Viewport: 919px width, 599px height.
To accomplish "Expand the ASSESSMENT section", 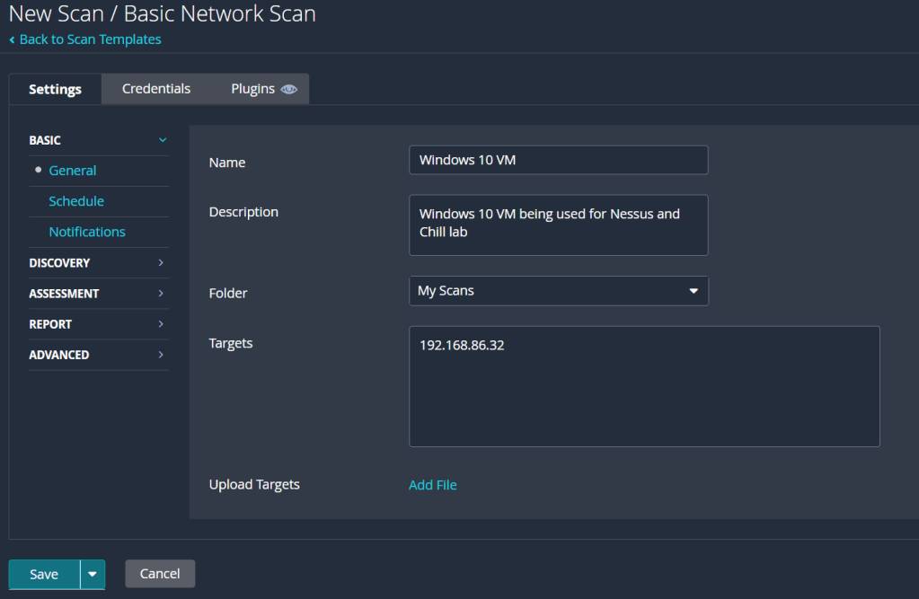I will point(98,294).
